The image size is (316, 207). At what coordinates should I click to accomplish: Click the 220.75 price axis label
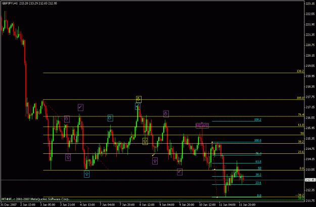point(310,45)
